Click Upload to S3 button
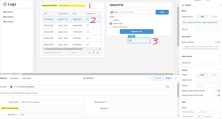The height and width of the screenshot is (119, 222). 137,32
